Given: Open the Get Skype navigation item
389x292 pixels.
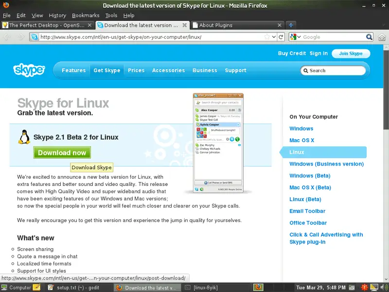Looking at the screenshot, I should [x=107, y=70].
